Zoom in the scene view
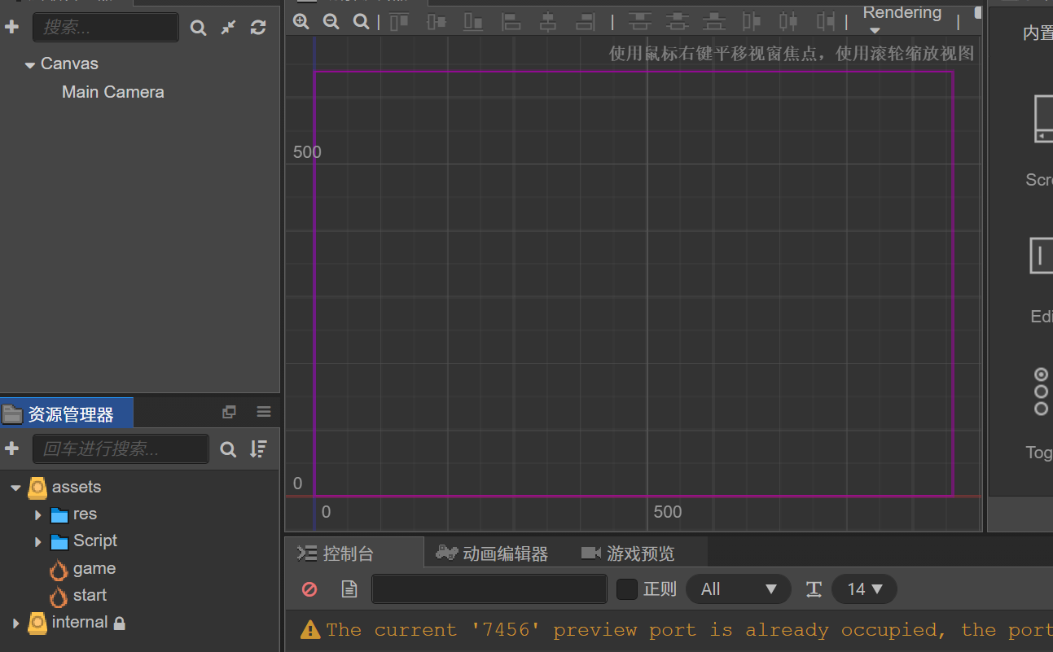The height and width of the screenshot is (652, 1053). [301, 22]
